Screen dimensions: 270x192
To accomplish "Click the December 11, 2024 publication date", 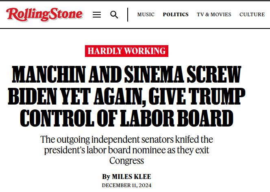I will 126,185.
